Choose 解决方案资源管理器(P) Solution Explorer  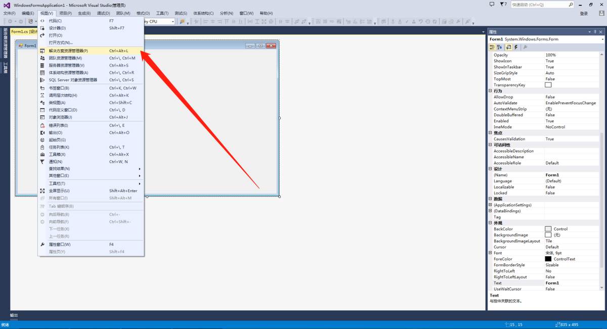(91, 51)
